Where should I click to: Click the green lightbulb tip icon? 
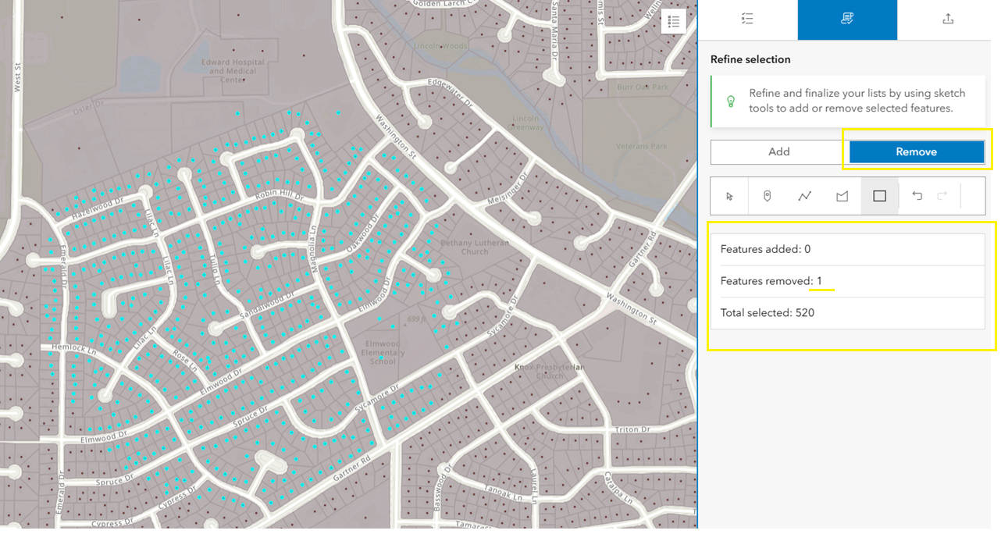point(731,101)
